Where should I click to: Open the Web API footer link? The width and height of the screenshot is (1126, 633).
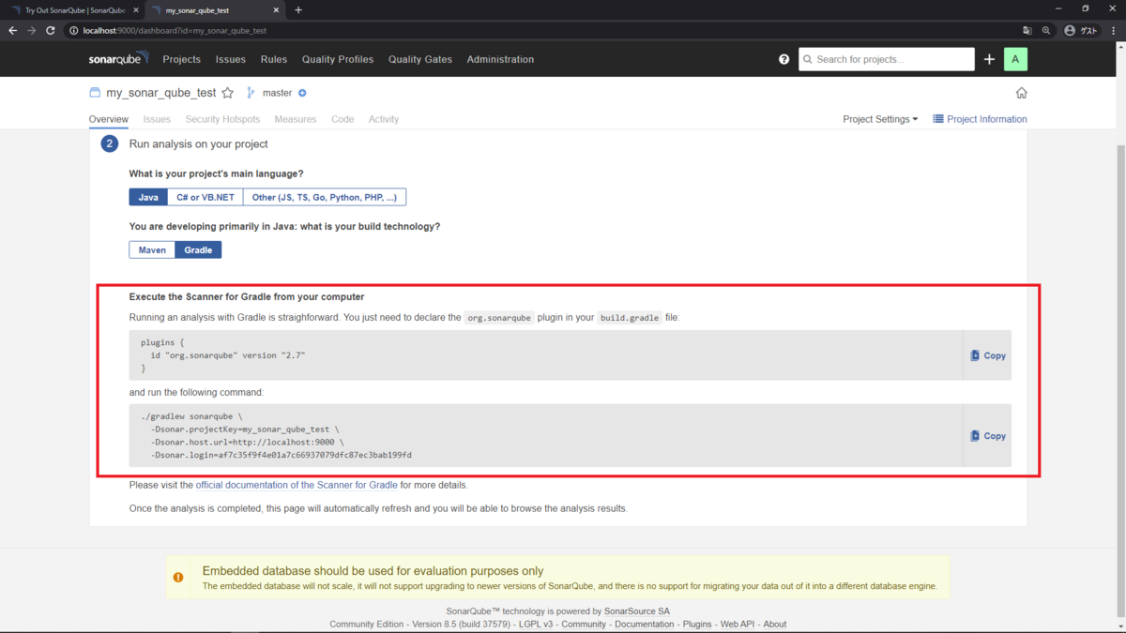coord(738,624)
